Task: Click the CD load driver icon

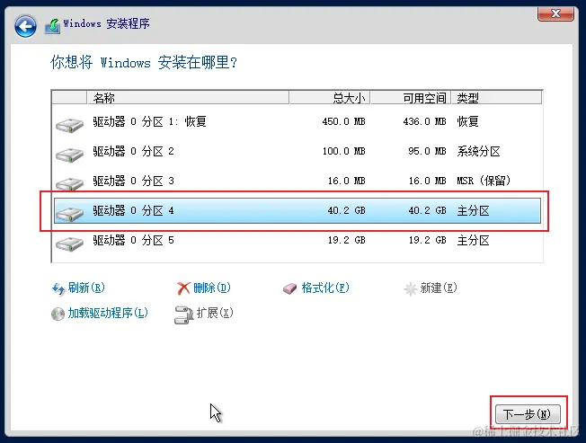Action: 58,315
